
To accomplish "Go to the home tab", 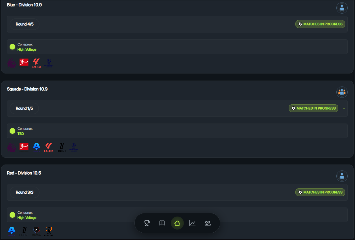I will coord(177,223).
